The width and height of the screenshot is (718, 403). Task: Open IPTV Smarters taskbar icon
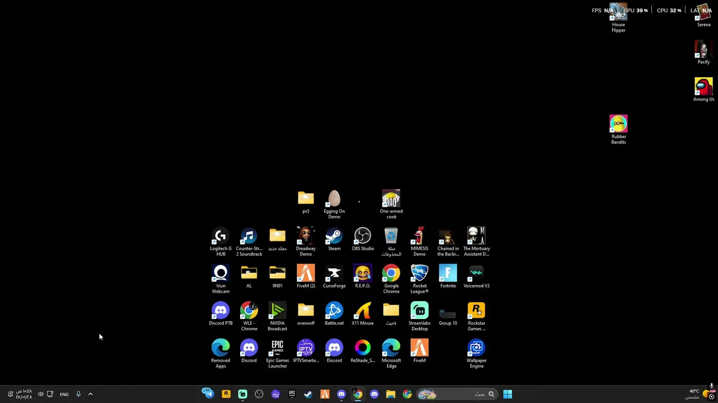275,394
